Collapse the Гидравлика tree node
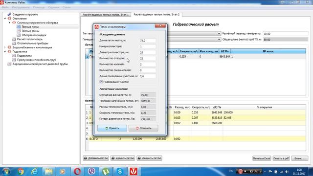 click(5, 52)
